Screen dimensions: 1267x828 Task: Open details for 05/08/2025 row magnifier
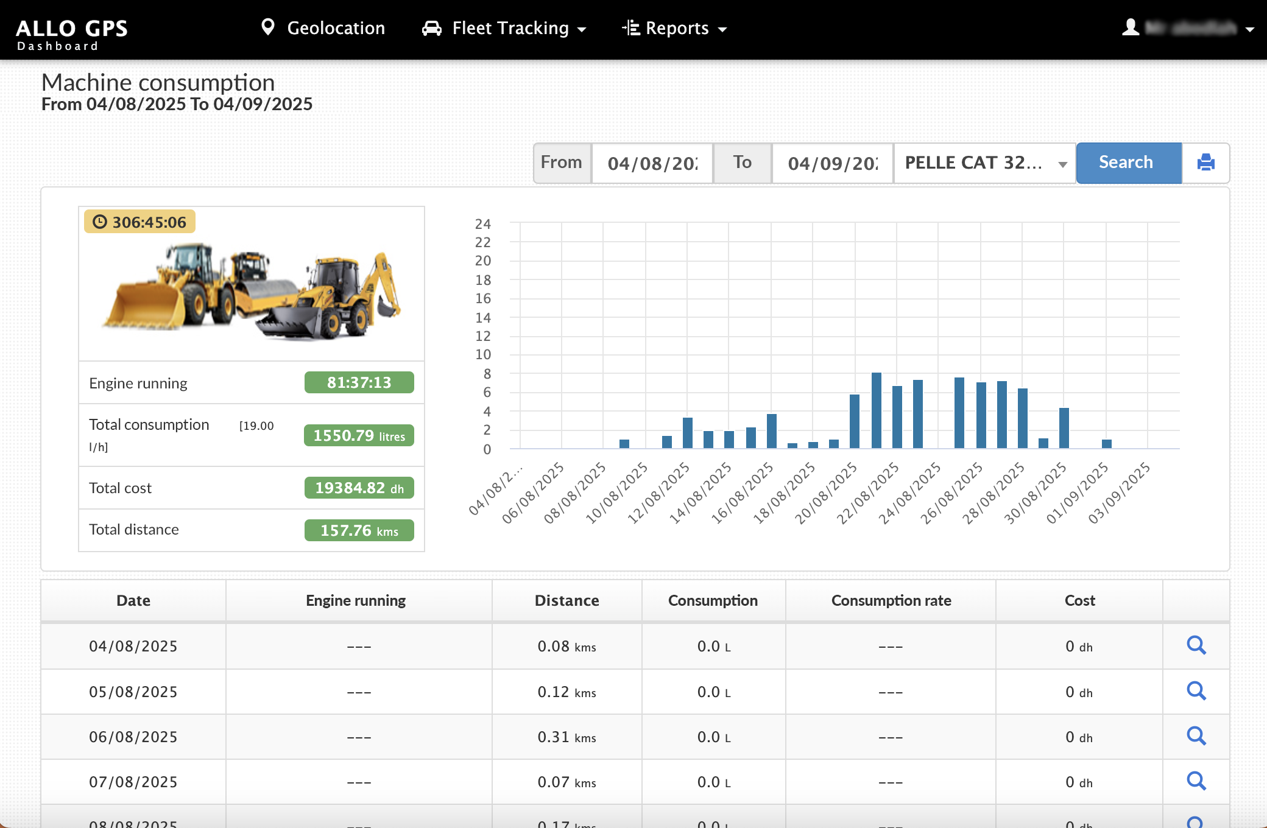click(1196, 691)
